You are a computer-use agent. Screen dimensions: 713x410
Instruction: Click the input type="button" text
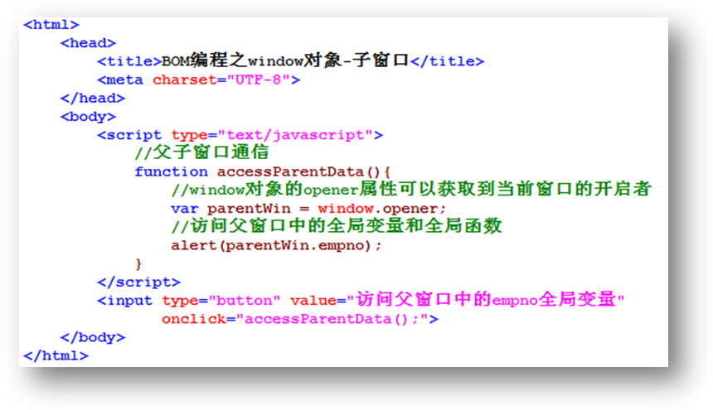(189, 301)
